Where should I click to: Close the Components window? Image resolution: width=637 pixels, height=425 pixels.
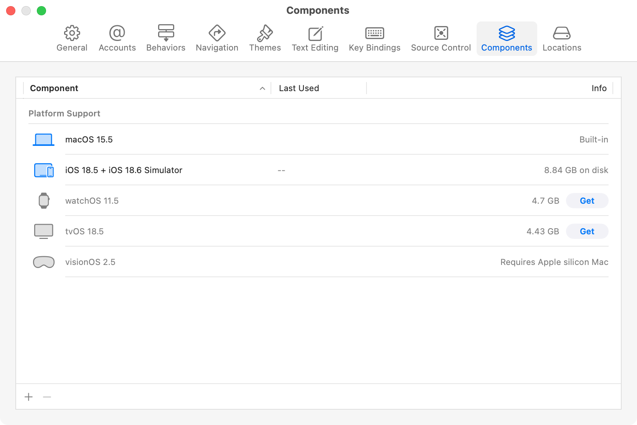click(x=11, y=11)
